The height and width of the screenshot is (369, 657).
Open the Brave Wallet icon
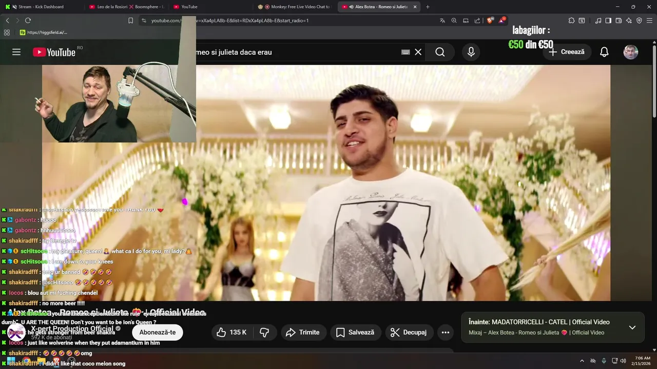[x=619, y=20]
